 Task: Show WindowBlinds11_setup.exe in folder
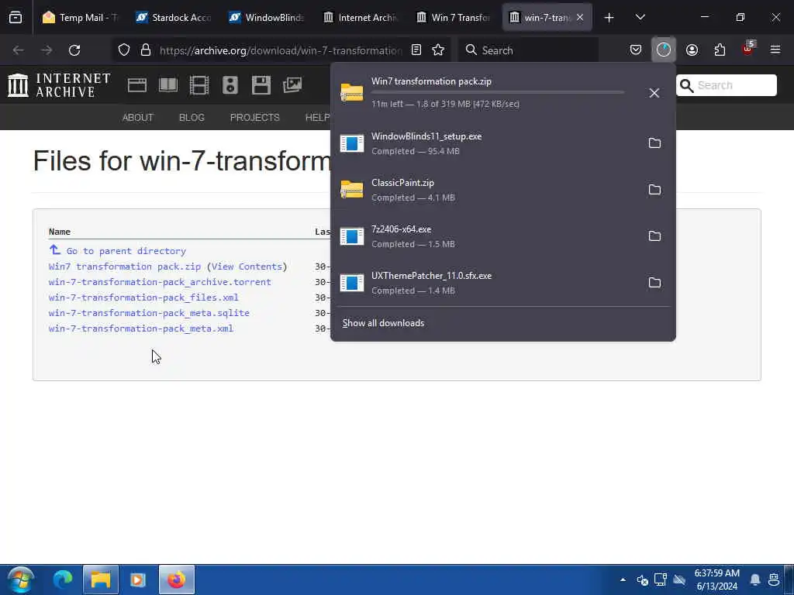tap(654, 143)
